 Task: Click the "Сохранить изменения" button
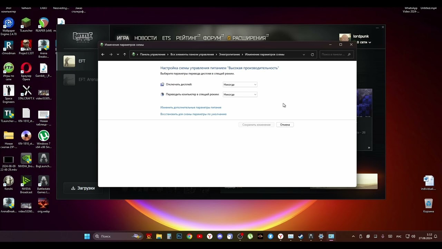click(256, 124)
